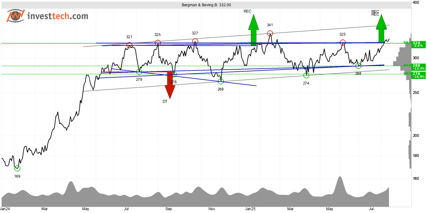Click the investtech.com logo
The width and height of the screenshot is (427, 213).
(47, 16)
